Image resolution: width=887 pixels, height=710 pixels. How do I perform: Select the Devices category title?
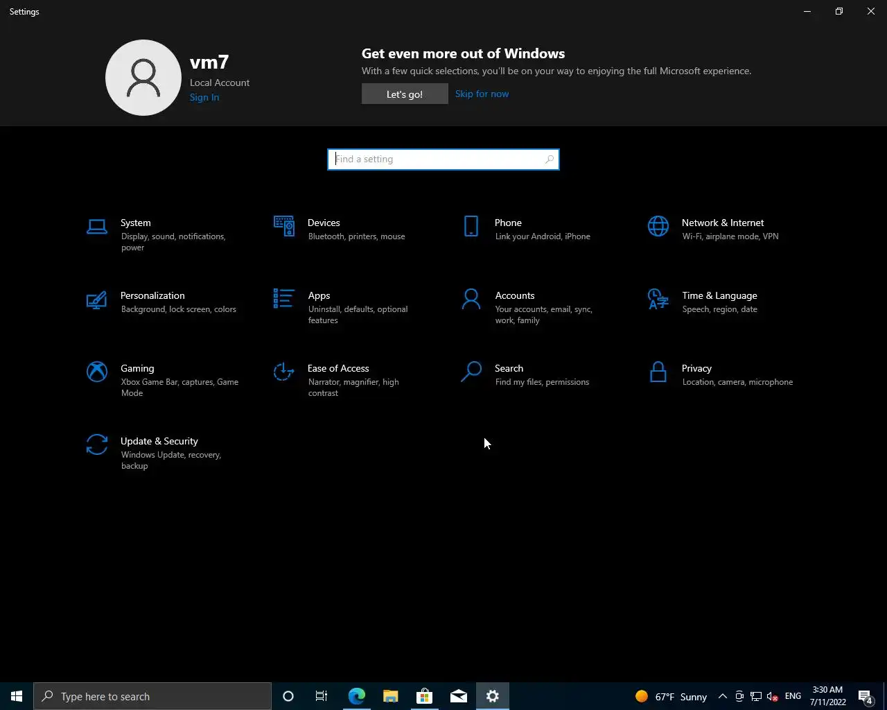point(324,223)
